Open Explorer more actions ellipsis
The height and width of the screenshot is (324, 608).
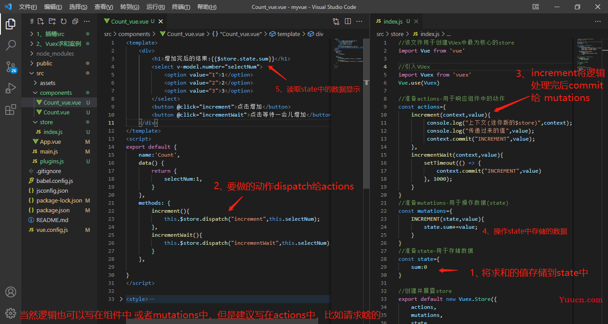coord(87,21)
